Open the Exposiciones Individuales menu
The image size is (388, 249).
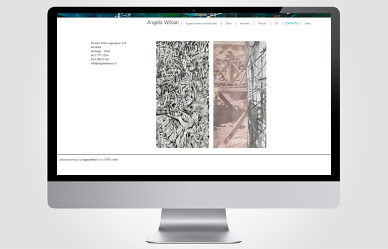click(x=201, y=24)
